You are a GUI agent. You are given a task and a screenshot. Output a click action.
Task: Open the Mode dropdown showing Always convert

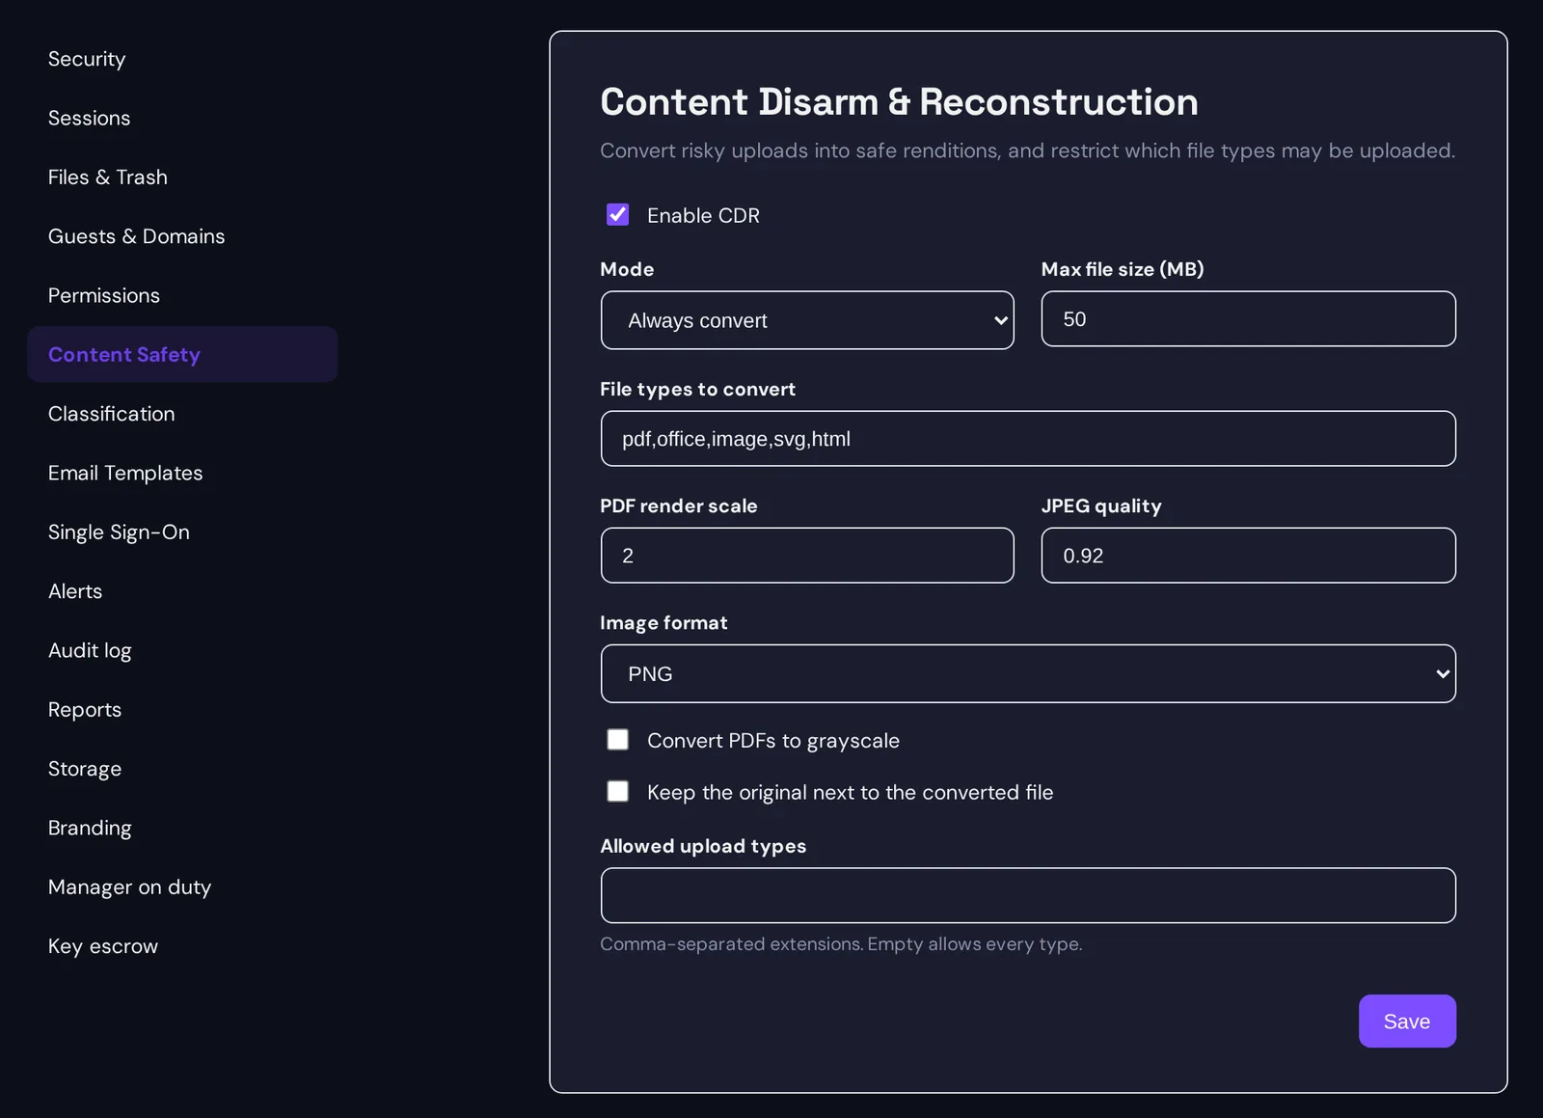(807, 320)
